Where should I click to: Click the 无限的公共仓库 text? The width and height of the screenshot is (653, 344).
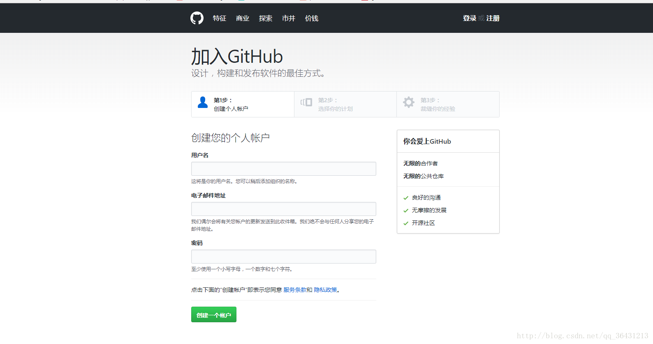point(424,176)
